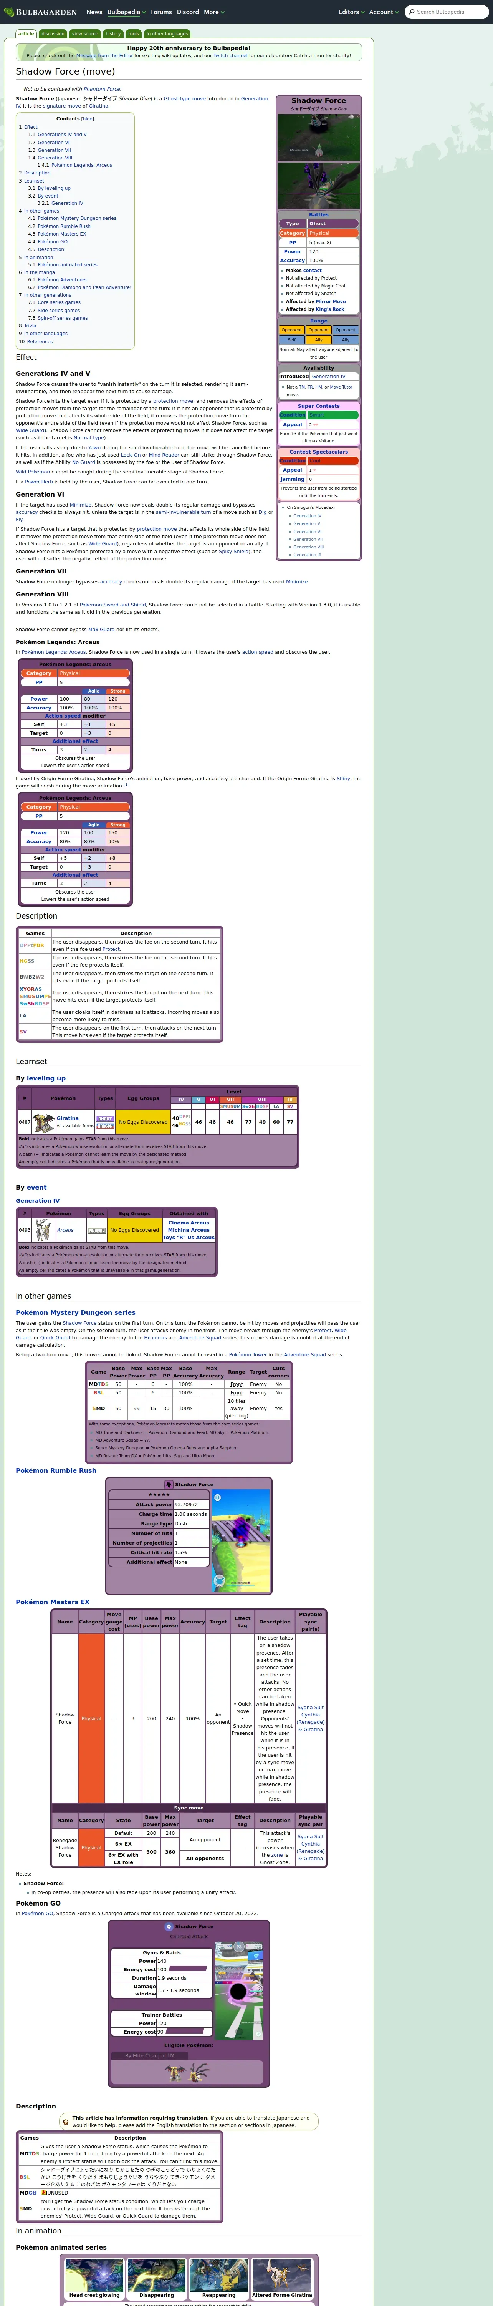Open the Max Guard link
Viewport: 493px width, 2306px height.
pos(100,629)
